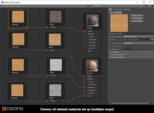This screenshot has width=154, height=113.
Task: Click the Edit Image button
Action: 137,18
